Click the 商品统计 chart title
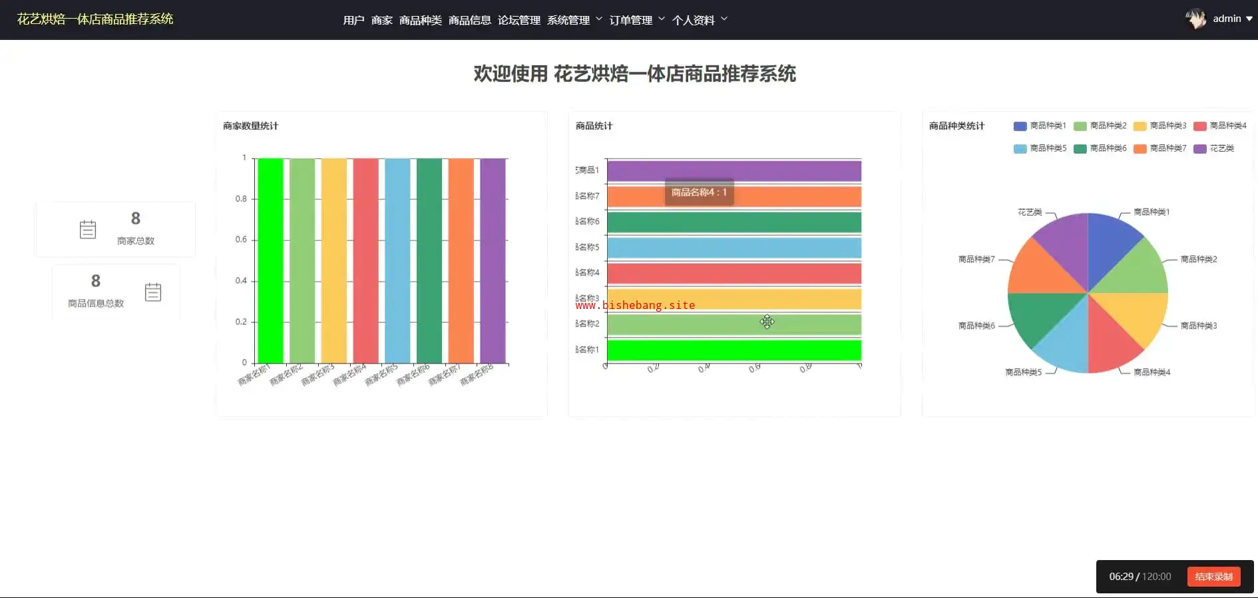1258x598 pixels. pos(594,126)
